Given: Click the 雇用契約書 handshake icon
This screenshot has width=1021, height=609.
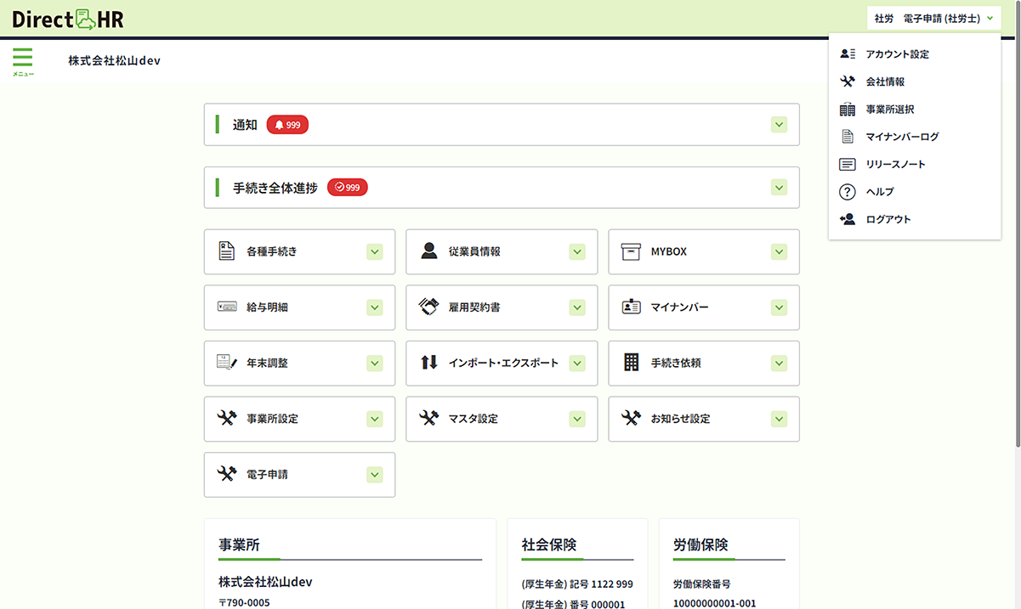Looking at the screenshot, I should point(429,307).
